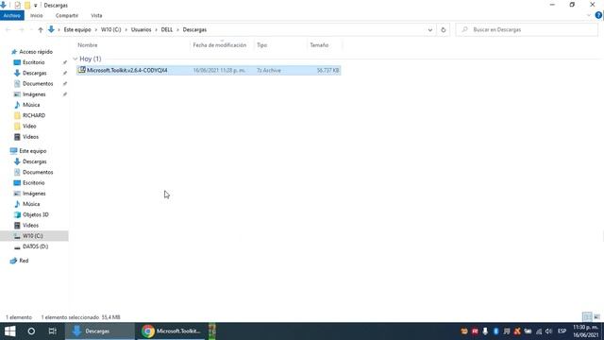The width and height of the screenshot is (604, 340).
Task: Select Acceso rápido in navigation pane
Action: [36, 52]
